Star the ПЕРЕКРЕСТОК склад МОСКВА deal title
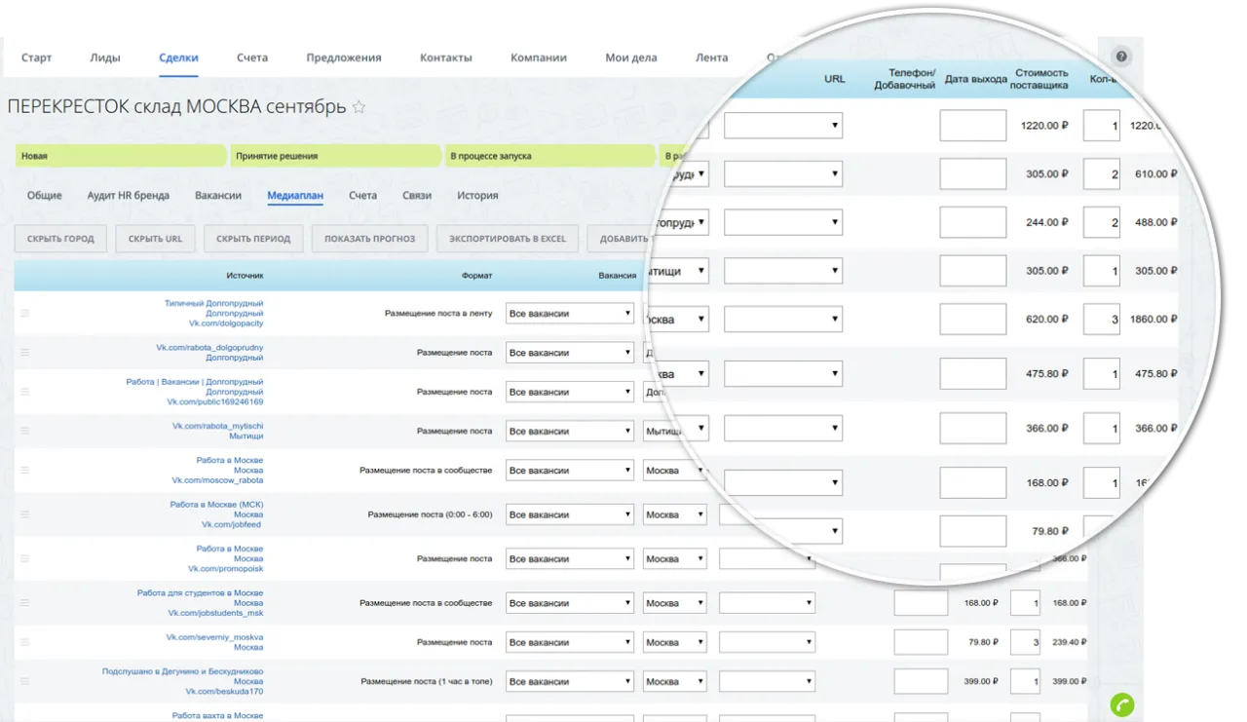Screen dimensions: 1247x722 (x=359, y=107)
